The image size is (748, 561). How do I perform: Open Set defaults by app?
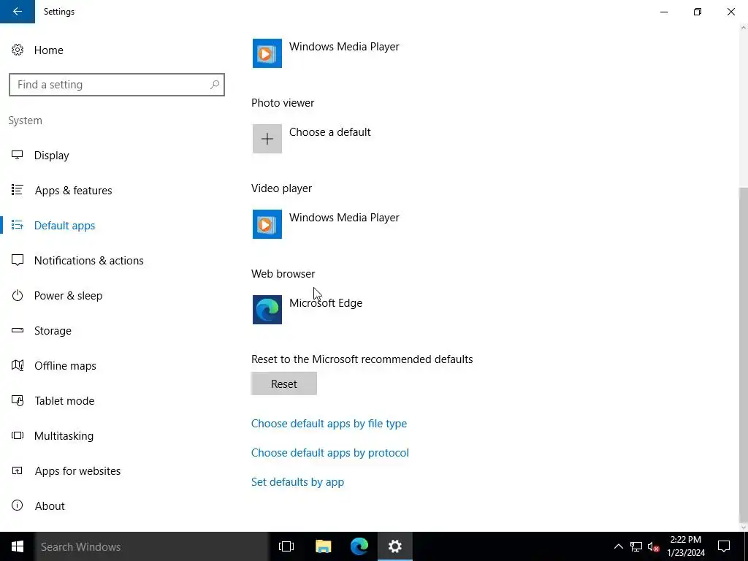pos(297,482)
